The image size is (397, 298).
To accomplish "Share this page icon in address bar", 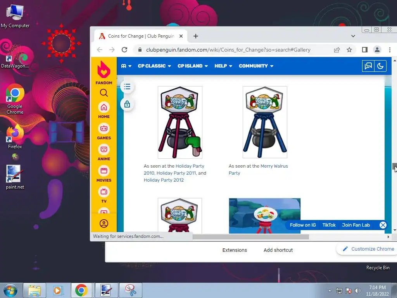I will pos(337,50).
